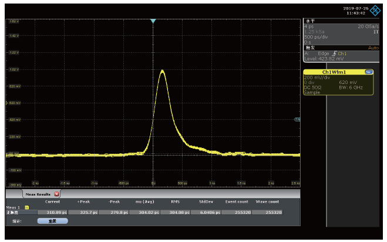
Task: Click the 200 mV/div vertical scale
Action: [317, 78]
